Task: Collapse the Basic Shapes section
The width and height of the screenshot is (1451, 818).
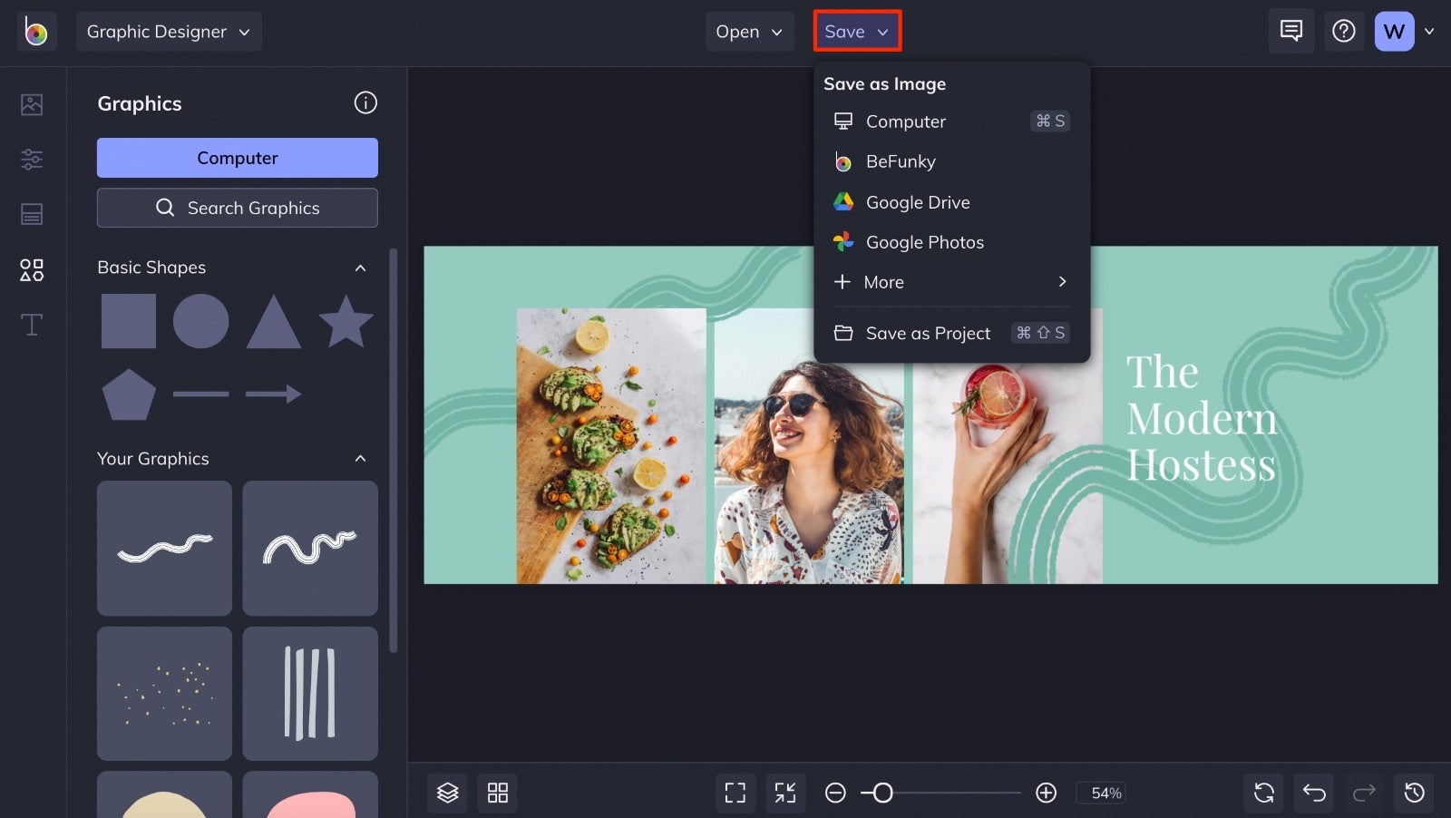Action: click(x=360, y=268)
